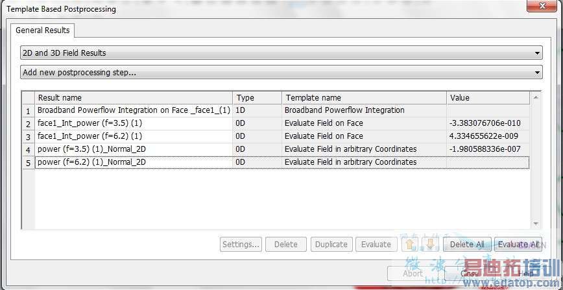This screenshot has width=563, height=290.
Task: Click the Settings... button
Action: [241, 245]
